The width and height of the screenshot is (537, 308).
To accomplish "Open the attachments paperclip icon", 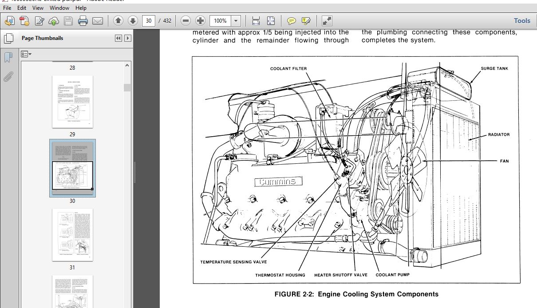I will [x=8, y=77].
